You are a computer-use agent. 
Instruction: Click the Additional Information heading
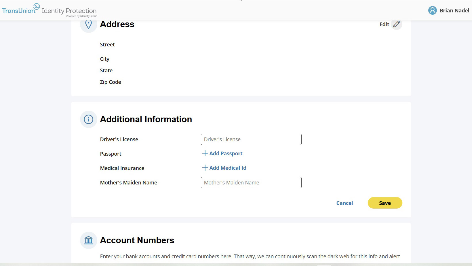(146, 119)
